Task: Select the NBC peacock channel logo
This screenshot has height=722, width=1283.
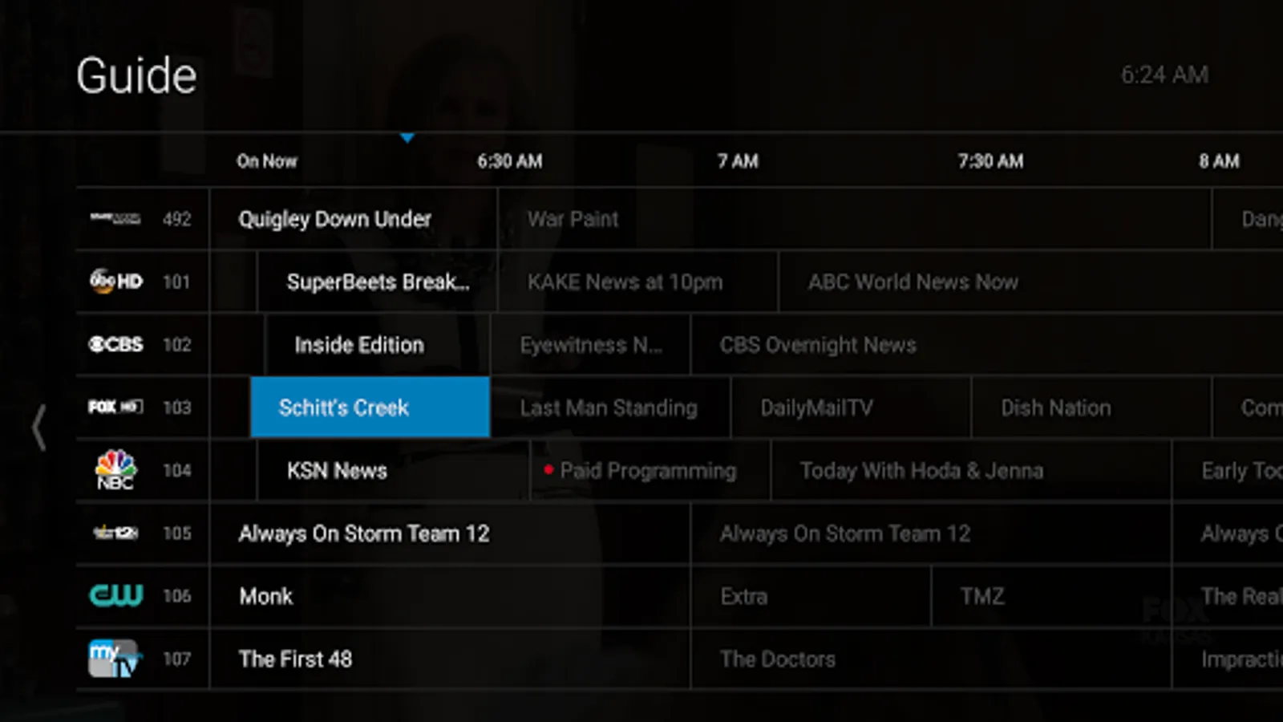Action: tap(115, 470)
